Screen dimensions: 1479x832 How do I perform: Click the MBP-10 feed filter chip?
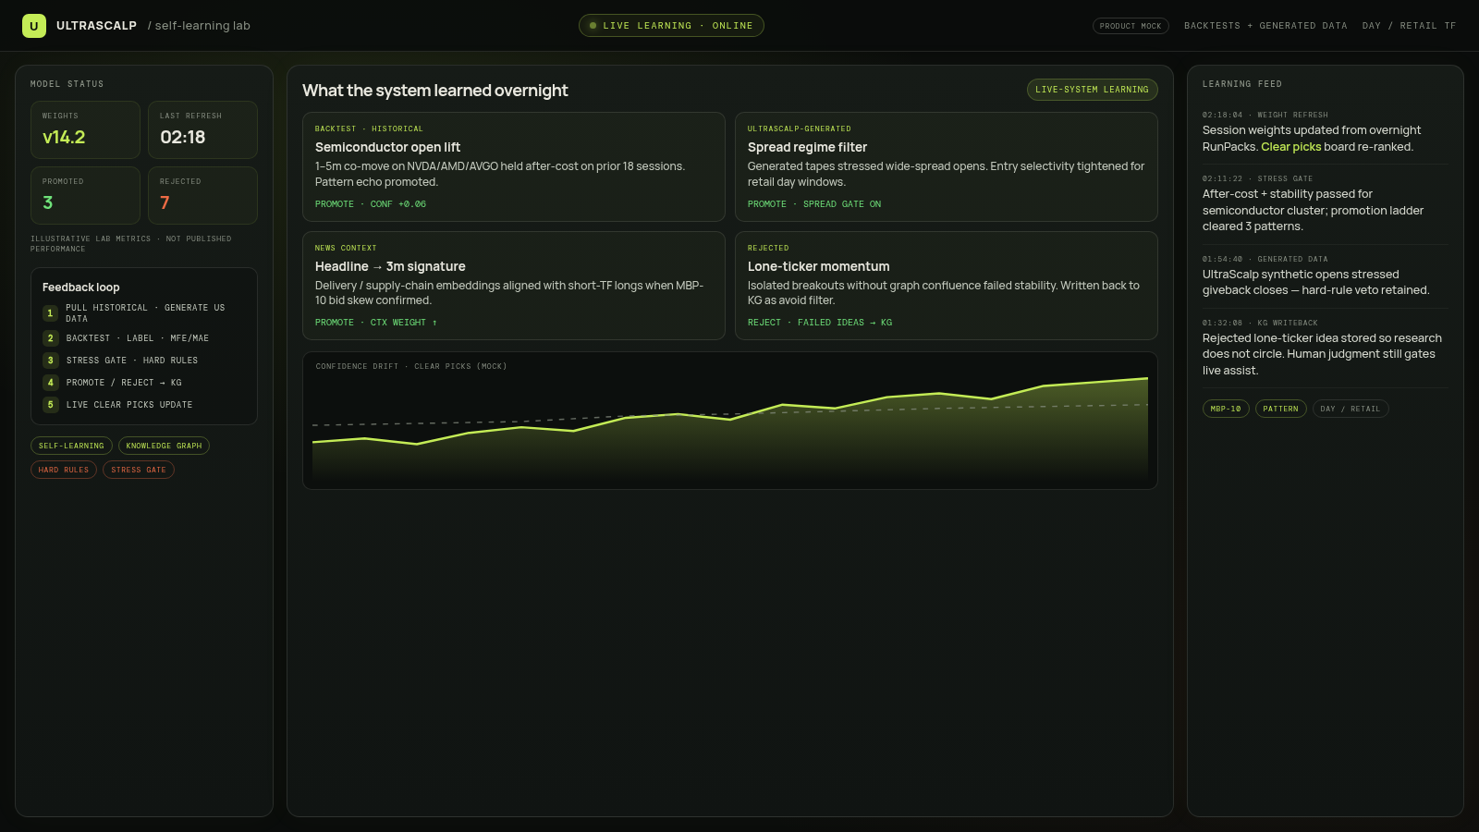tap(1226, 409)
